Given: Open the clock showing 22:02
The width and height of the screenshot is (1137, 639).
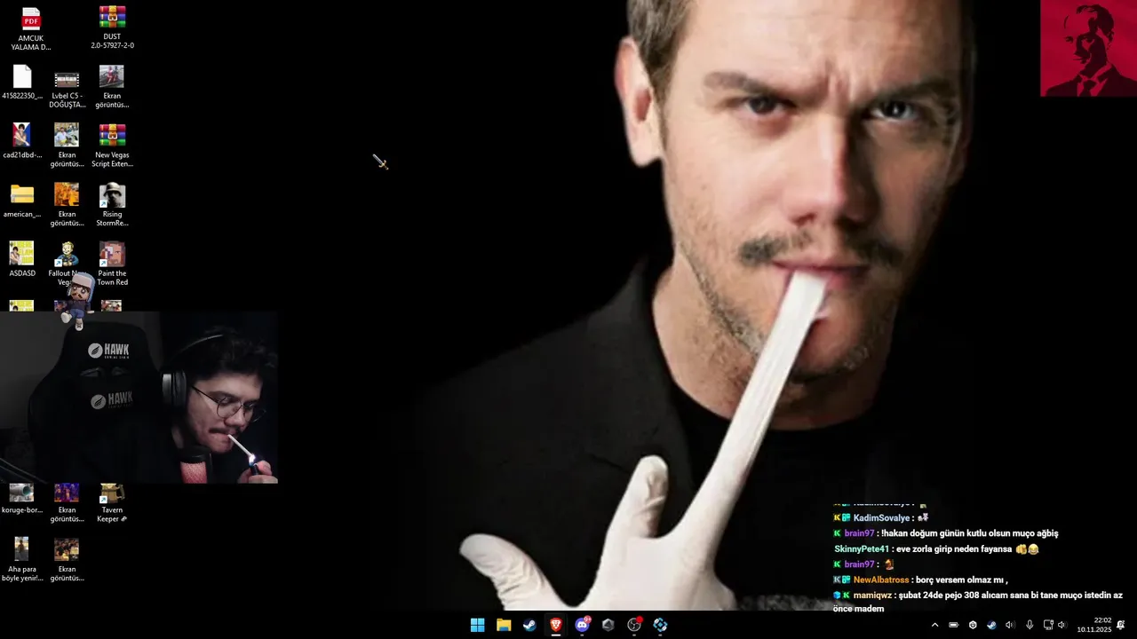Looking at the screenshot, I should [x=1094, y=625].
